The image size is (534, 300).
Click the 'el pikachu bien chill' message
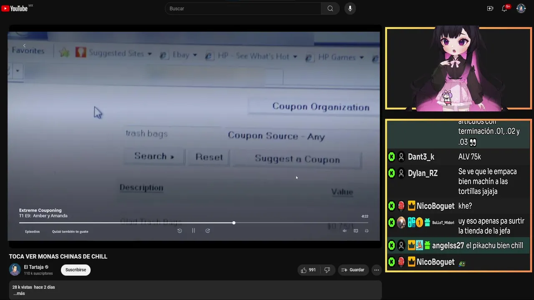[x=494, y=246]
